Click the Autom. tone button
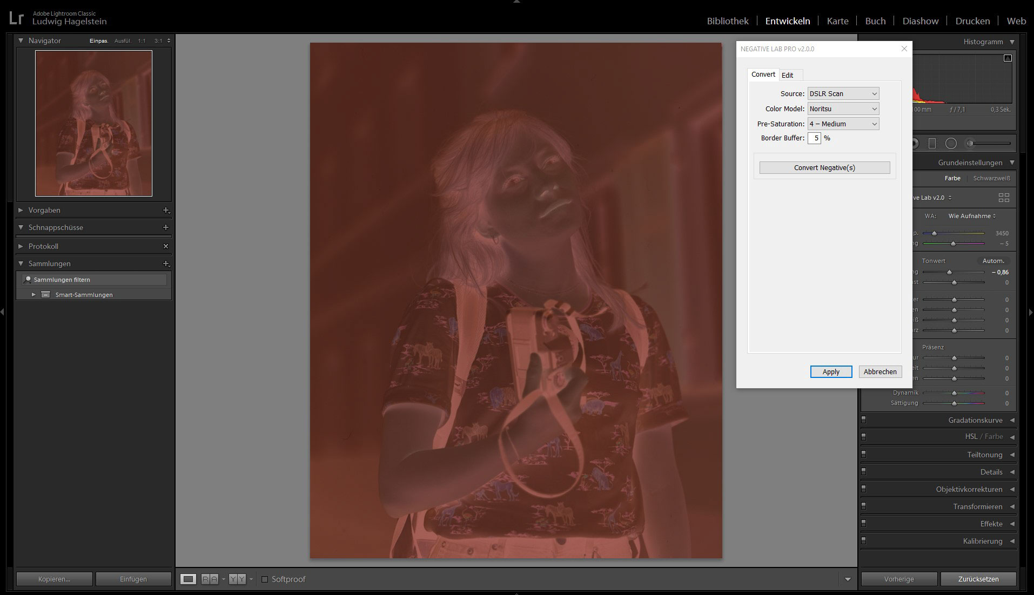Image resolution: width=1034 pixels, height=595 pixels. [993, 261]
